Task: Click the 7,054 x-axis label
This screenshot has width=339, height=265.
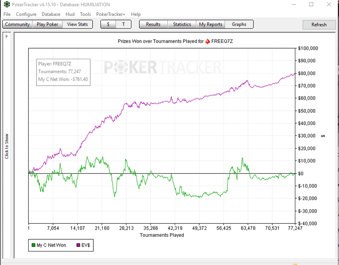Action: (x=53, y=228)
